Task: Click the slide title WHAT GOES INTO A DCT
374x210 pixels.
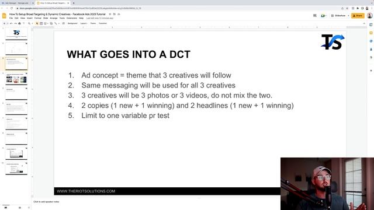Action: (x=129, y=54)
